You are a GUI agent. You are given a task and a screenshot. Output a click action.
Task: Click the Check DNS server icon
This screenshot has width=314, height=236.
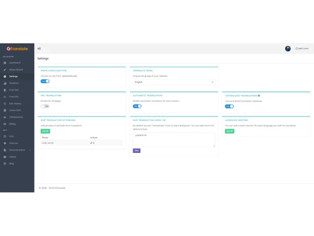(x=5, y=110)
